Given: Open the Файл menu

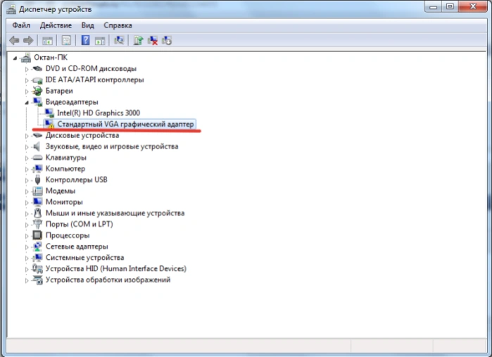Looking at the screenshot, I should point(21,25).
